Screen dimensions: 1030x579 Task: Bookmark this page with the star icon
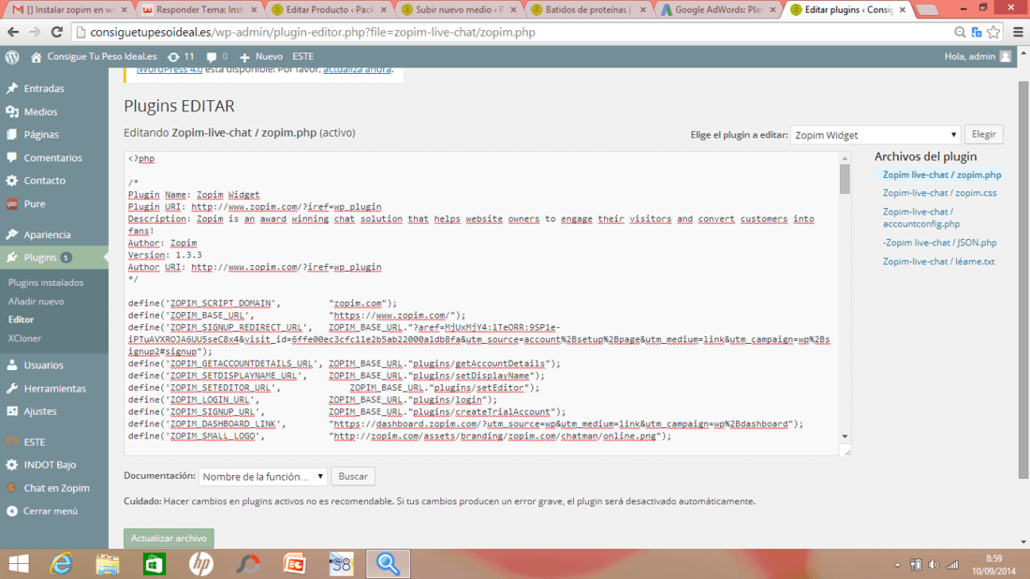[993, 32]
